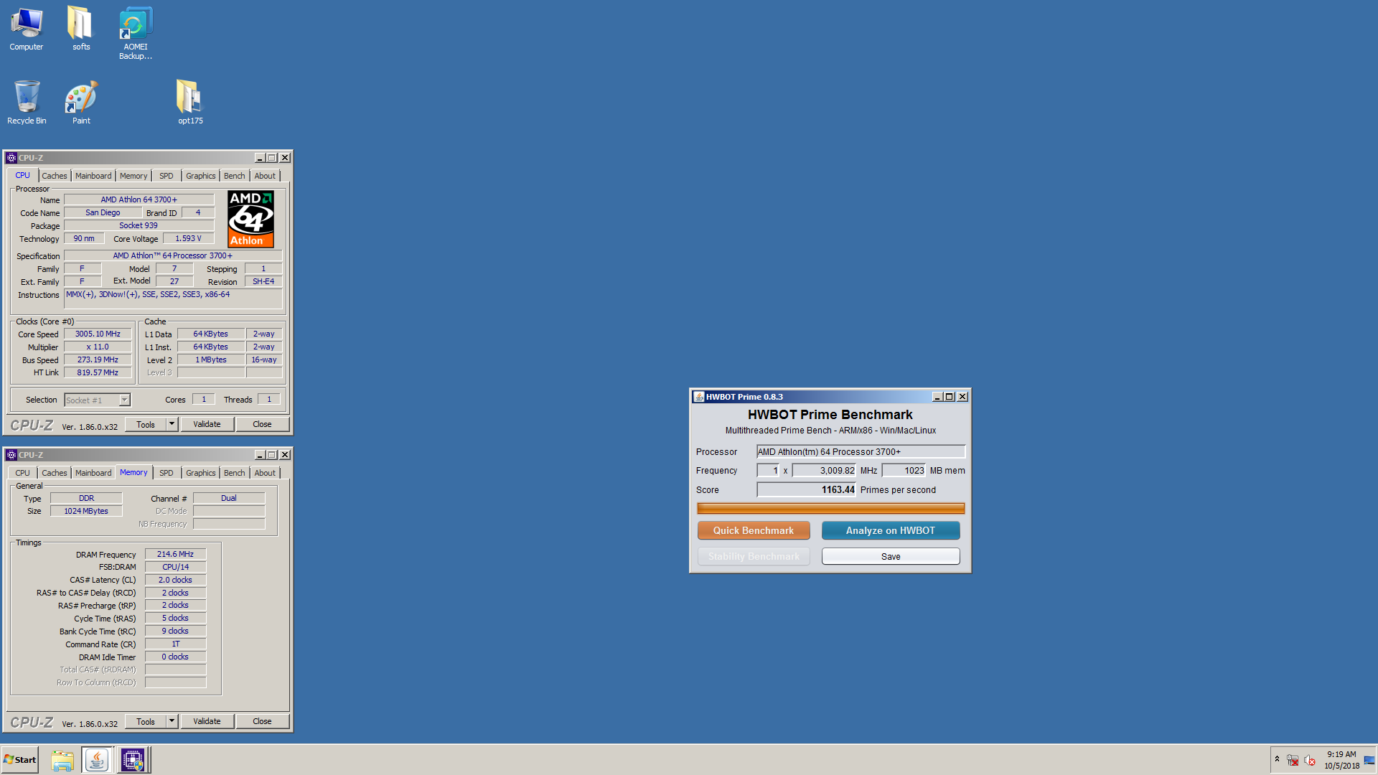Click top CPU-Z title bar icon
This screenshot has width=1378, height=775.
click(x=11, y=158)
